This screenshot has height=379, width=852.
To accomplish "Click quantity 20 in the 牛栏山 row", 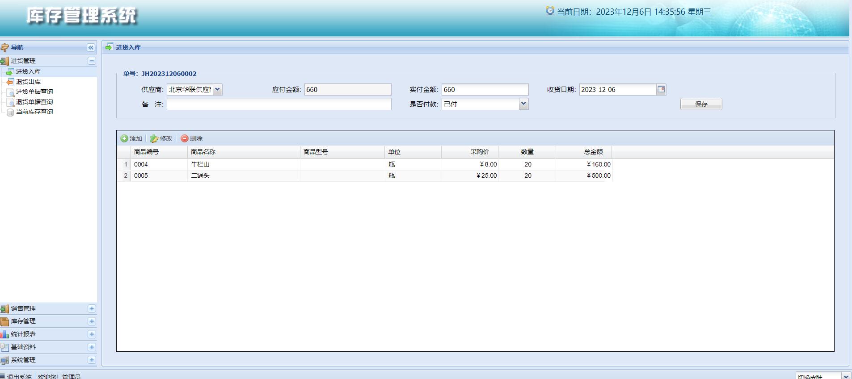I will pyautogui.click(x=527, y=164).
